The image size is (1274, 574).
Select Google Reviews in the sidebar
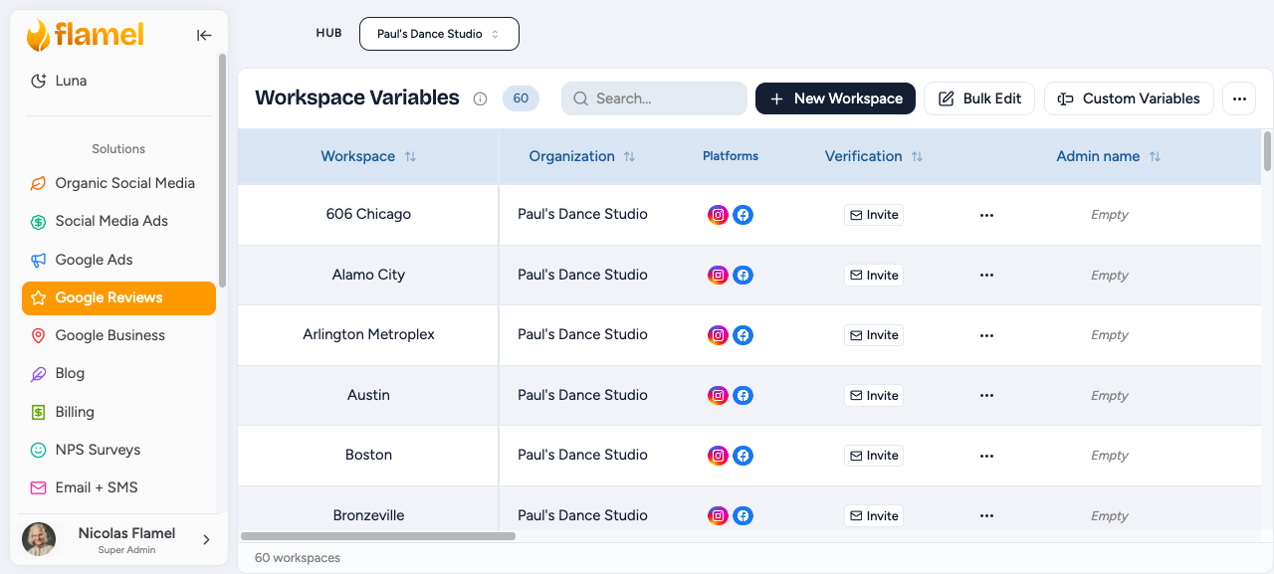pos(118,297)
